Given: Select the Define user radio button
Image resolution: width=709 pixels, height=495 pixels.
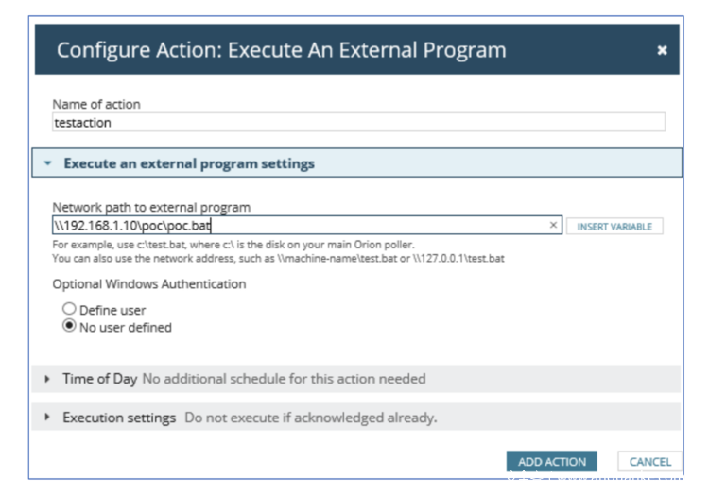Looking at the screenshot, I should click(x=68, y=310).
